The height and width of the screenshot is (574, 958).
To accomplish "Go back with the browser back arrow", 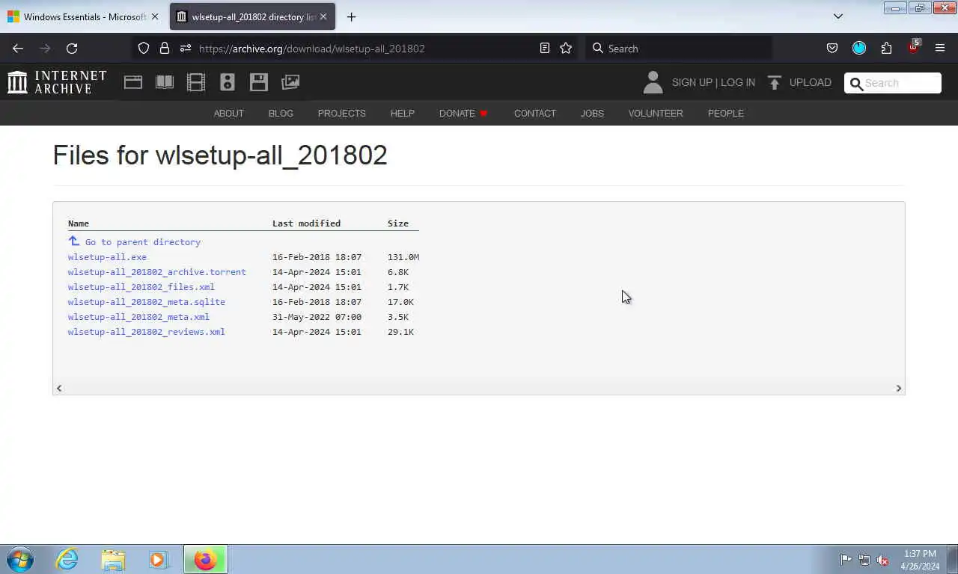I will 18,49.
